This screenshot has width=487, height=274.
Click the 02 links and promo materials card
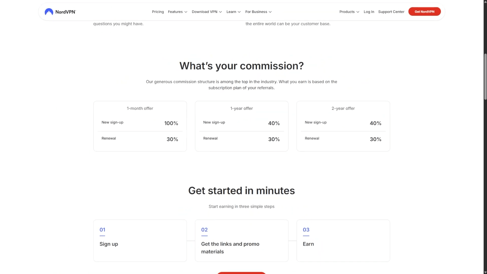[x=241, y=241]
